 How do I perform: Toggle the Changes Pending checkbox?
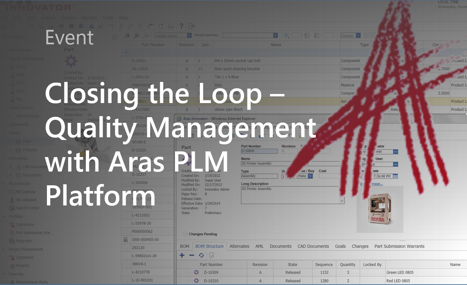pos(185,234)
